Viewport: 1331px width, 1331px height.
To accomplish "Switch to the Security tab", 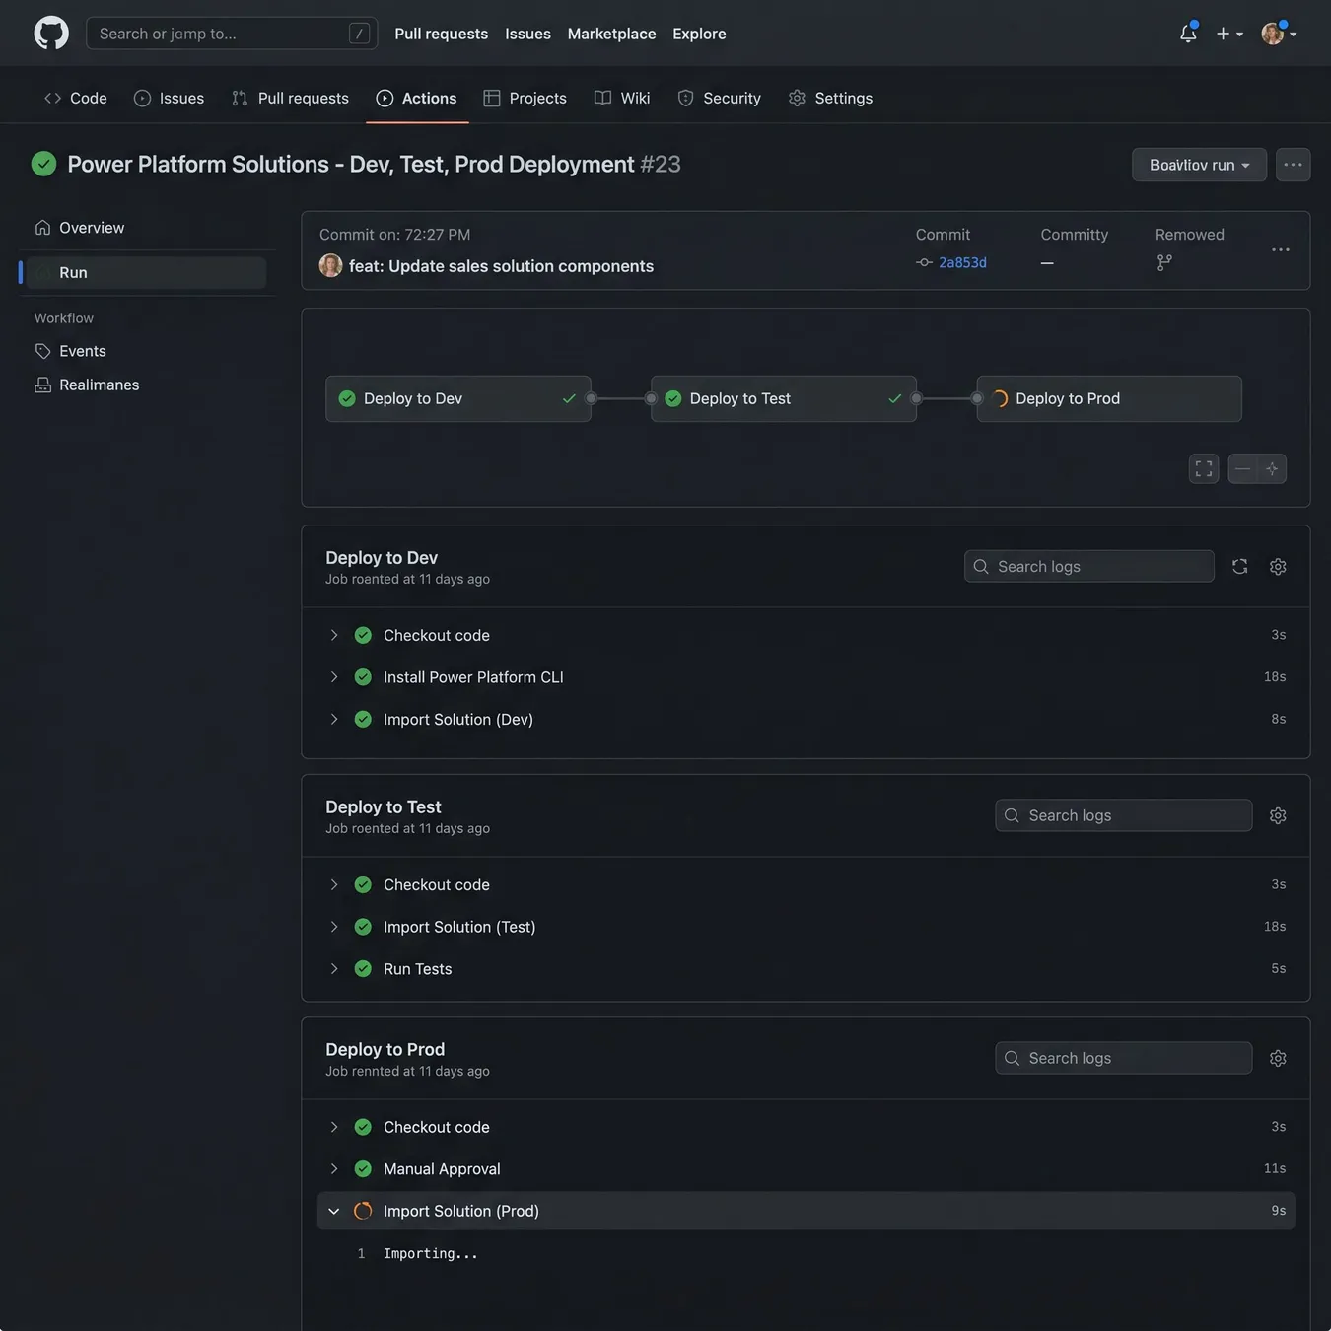I will point(719,98).
